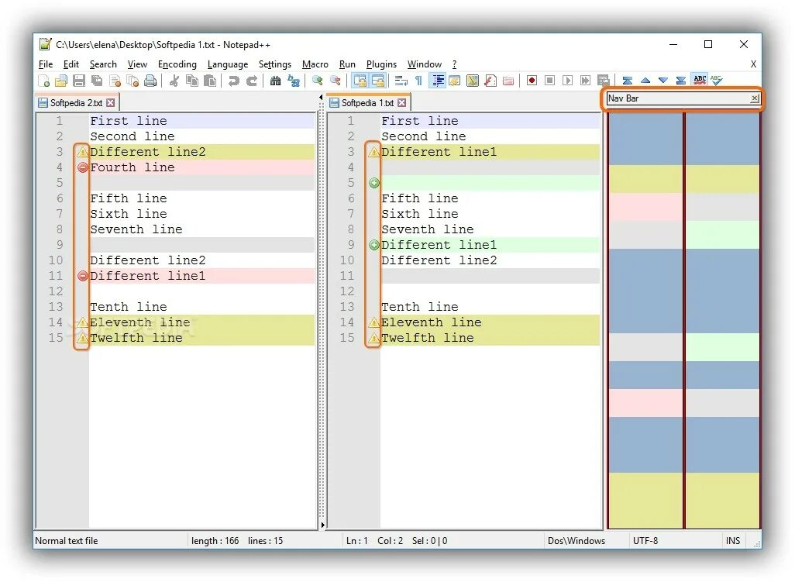The image size is (795, 582).
Task: Open the Function List toolbar icon
Action: (x=490, y=81)
